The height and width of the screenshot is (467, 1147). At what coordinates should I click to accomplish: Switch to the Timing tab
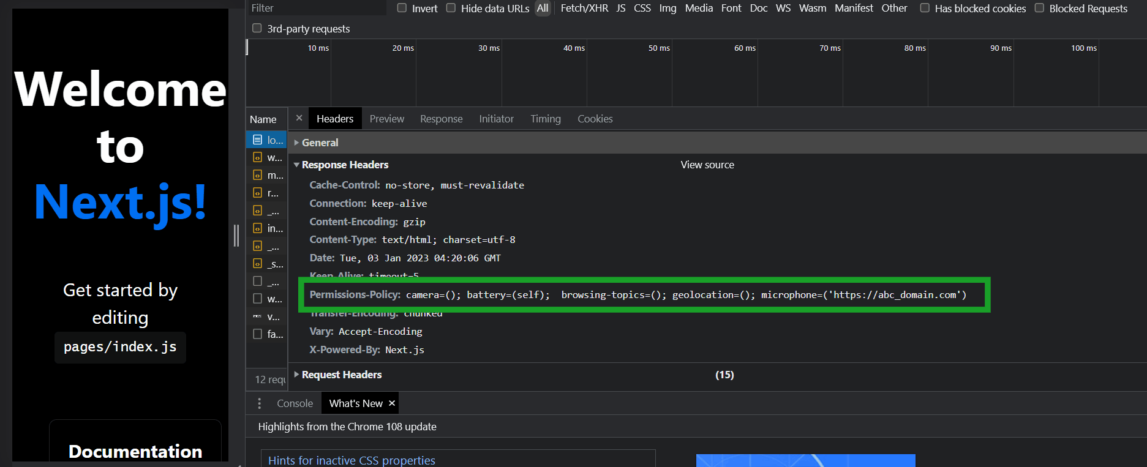(545, 119)
